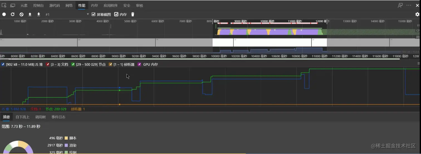Open the 控制台 tab
The height and width of the screenshot is (154, 421).
pyautogui.click(x=38, y=6)
